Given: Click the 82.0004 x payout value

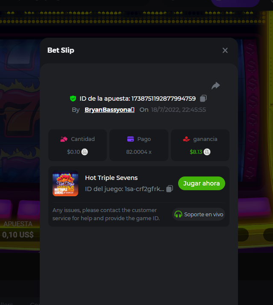Looking at the screenshot, I should (x=139, y=152).
